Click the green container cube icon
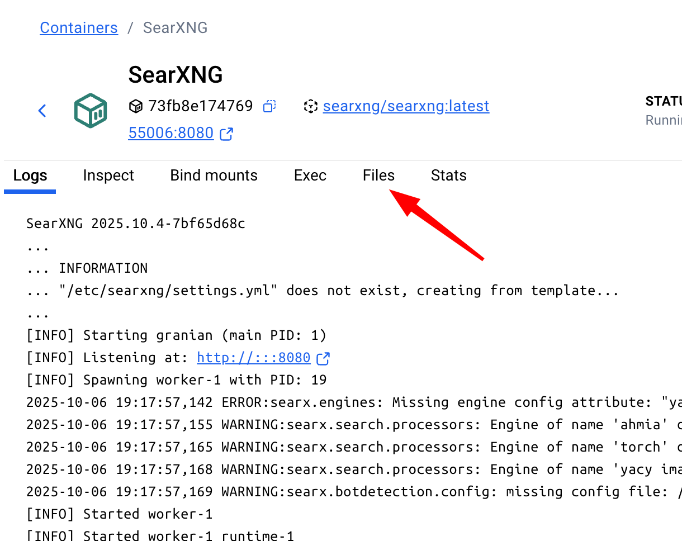This screenshot has height=541, width=682. (91, 111)
